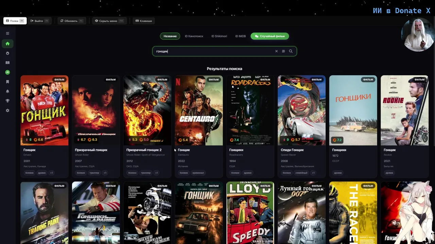Image resolution: width=435 pixels, height=244 pixels.
Task: Open The Racer yellow poster
Action: (353, 213)
